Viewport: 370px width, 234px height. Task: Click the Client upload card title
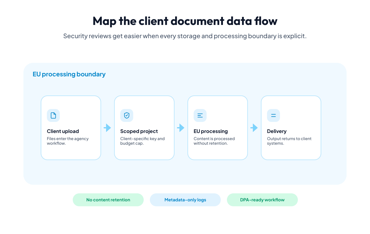[x=63, y=131]
